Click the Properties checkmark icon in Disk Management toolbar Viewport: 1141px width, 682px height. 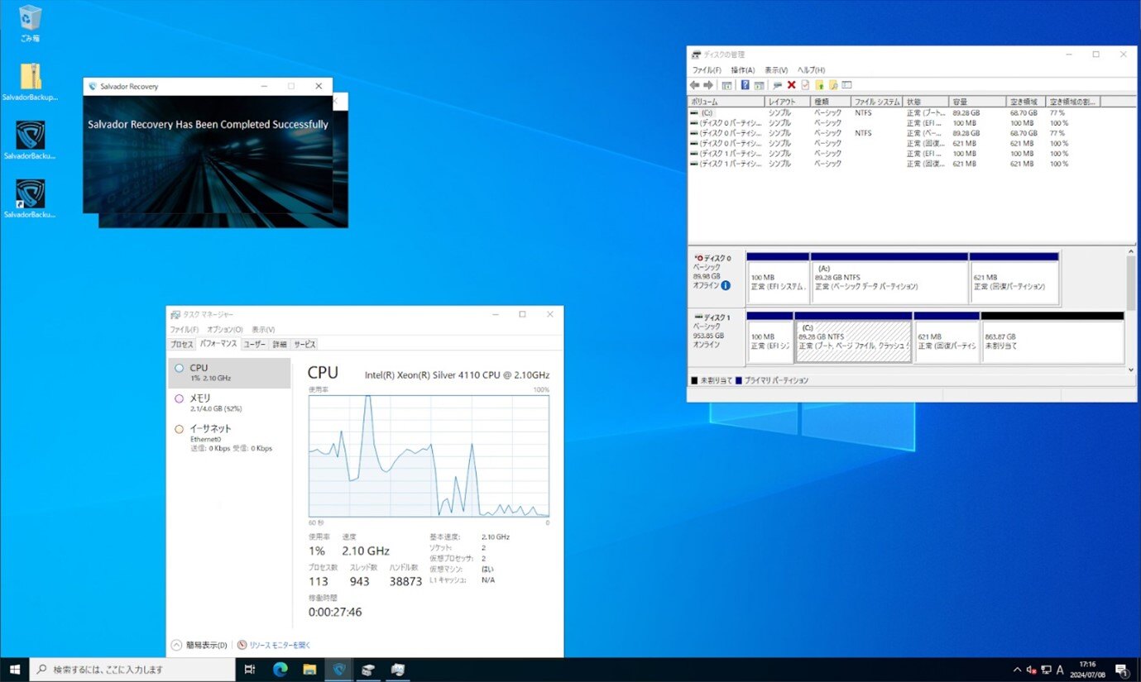(805, 85)
